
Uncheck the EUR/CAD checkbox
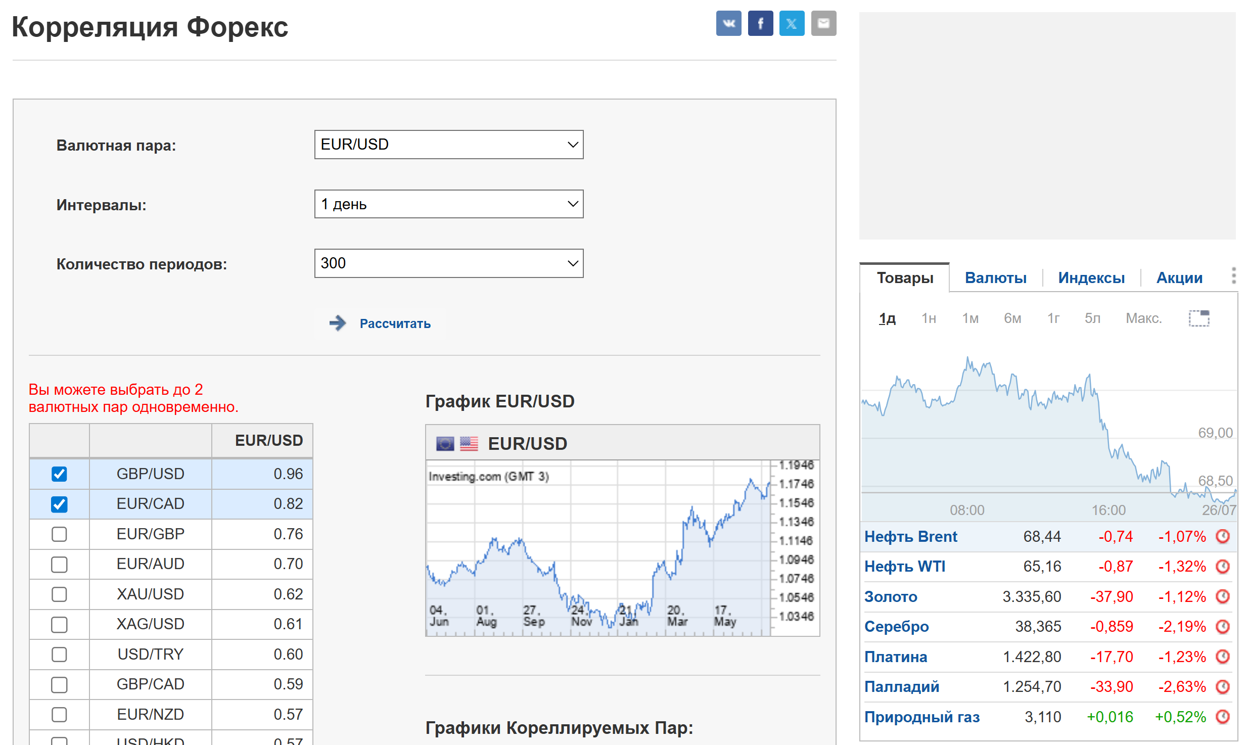pos(59,504)
